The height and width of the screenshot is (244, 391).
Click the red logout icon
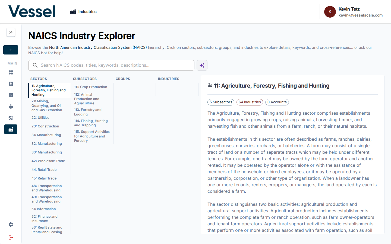click(x=11, y=237)
